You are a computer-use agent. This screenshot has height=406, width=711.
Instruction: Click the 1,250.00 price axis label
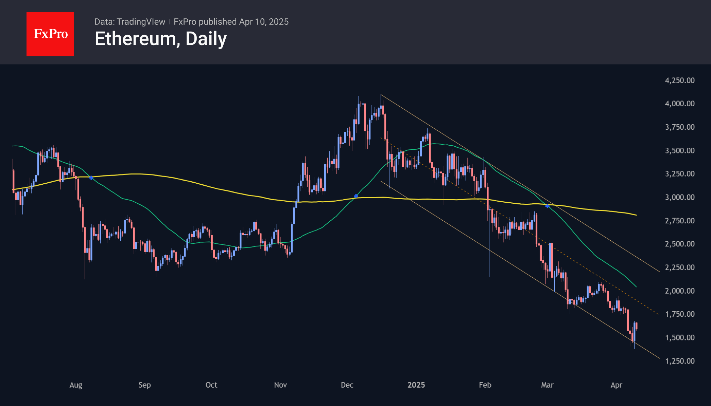pyautogui.click(x=680, y=361)
